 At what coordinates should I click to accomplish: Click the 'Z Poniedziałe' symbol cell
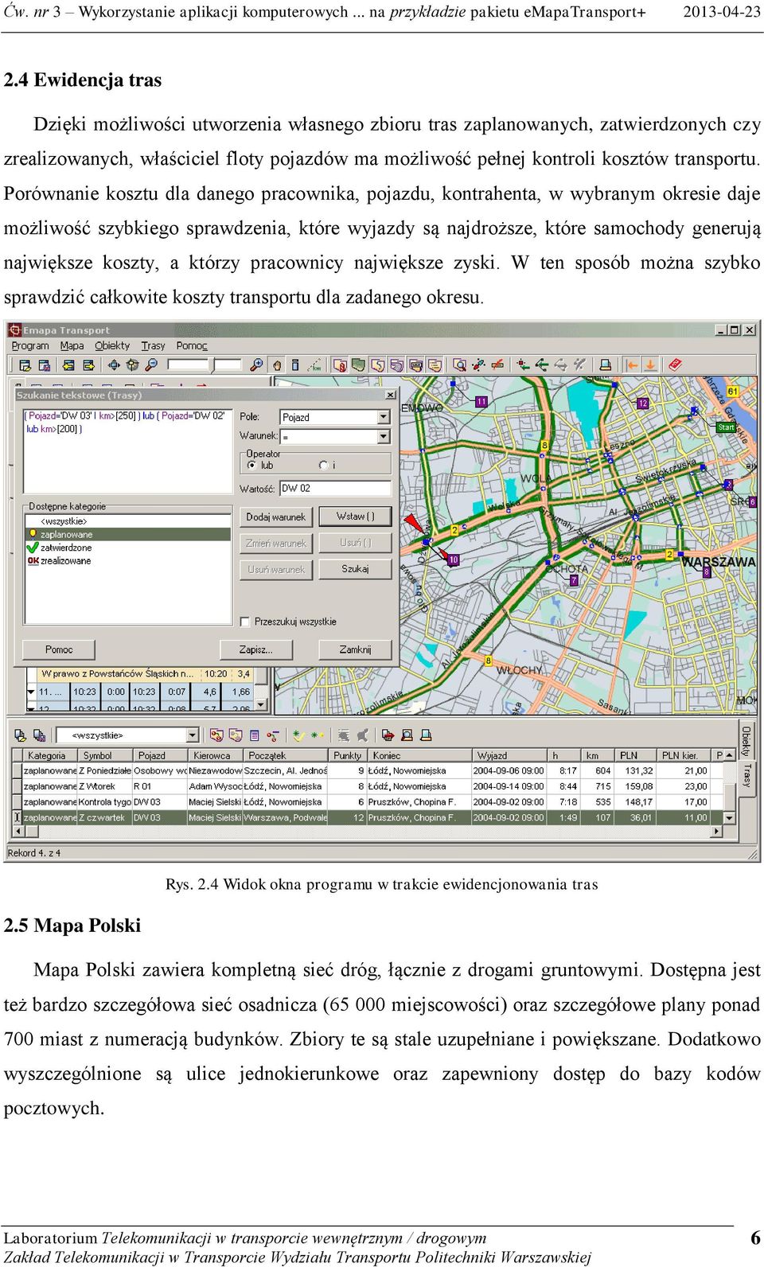[104, 770]
